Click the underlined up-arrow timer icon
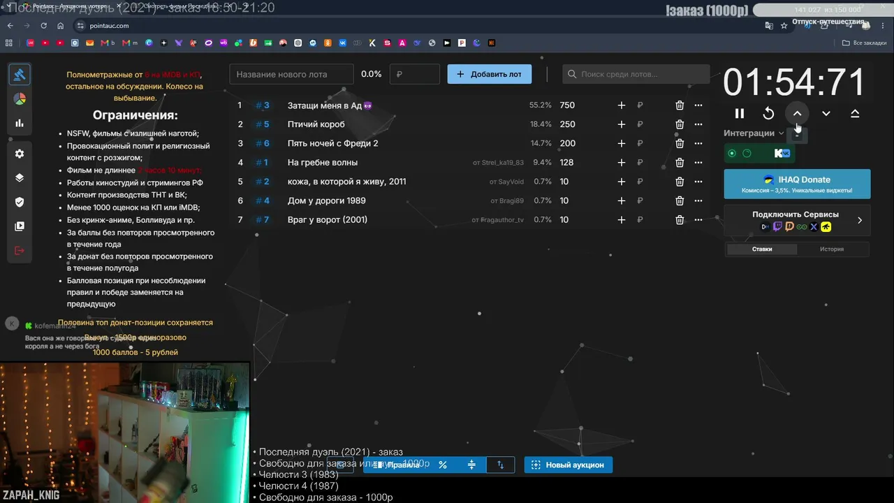894x503 pixels. 855,113
